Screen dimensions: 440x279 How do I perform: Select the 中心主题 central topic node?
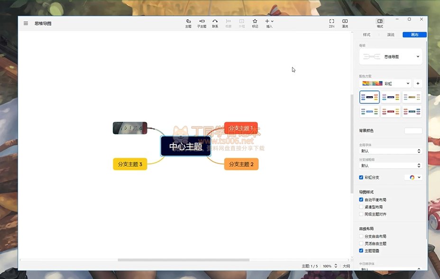pos(186,146)
